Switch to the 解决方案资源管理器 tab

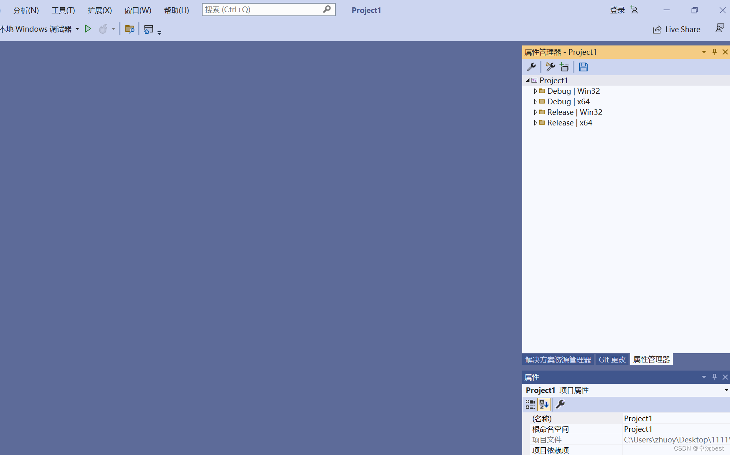[558, 359]
